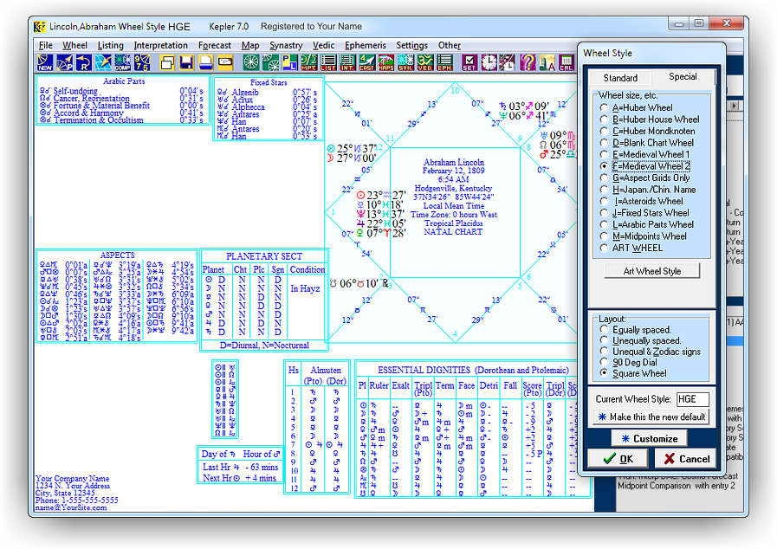Select G=Aspect Grids Only option

(x=604, y=178)
